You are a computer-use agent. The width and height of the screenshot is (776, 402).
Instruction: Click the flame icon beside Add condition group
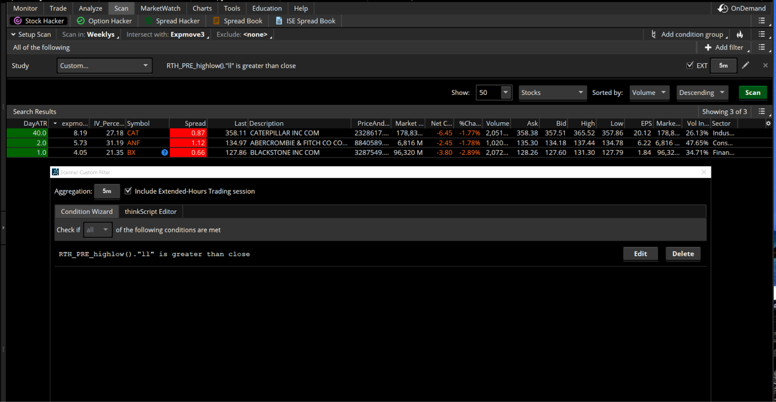(x=740, y=34)
